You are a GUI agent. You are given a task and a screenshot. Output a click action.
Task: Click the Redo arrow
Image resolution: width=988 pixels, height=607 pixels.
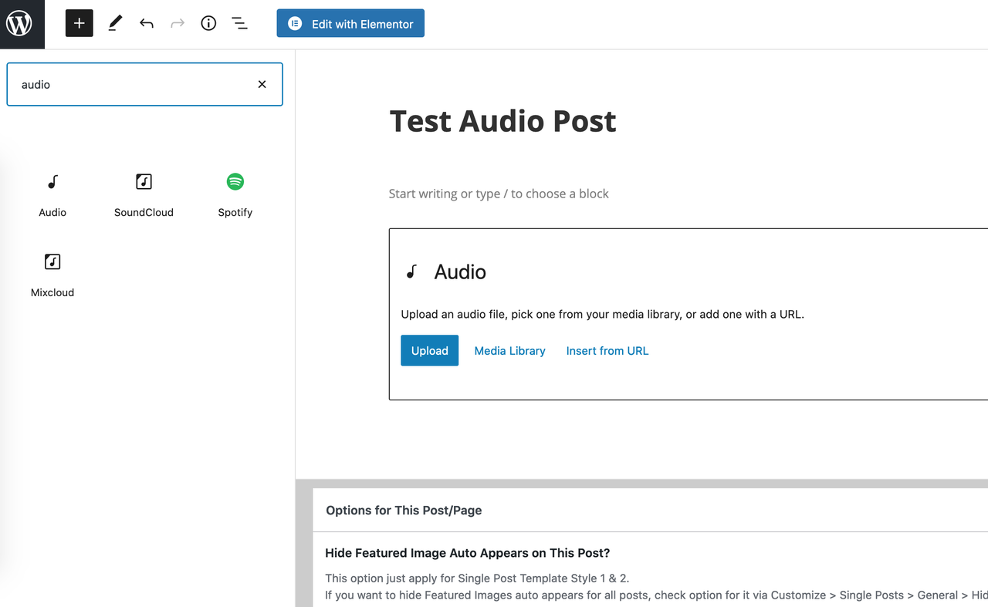coord(178,23)
